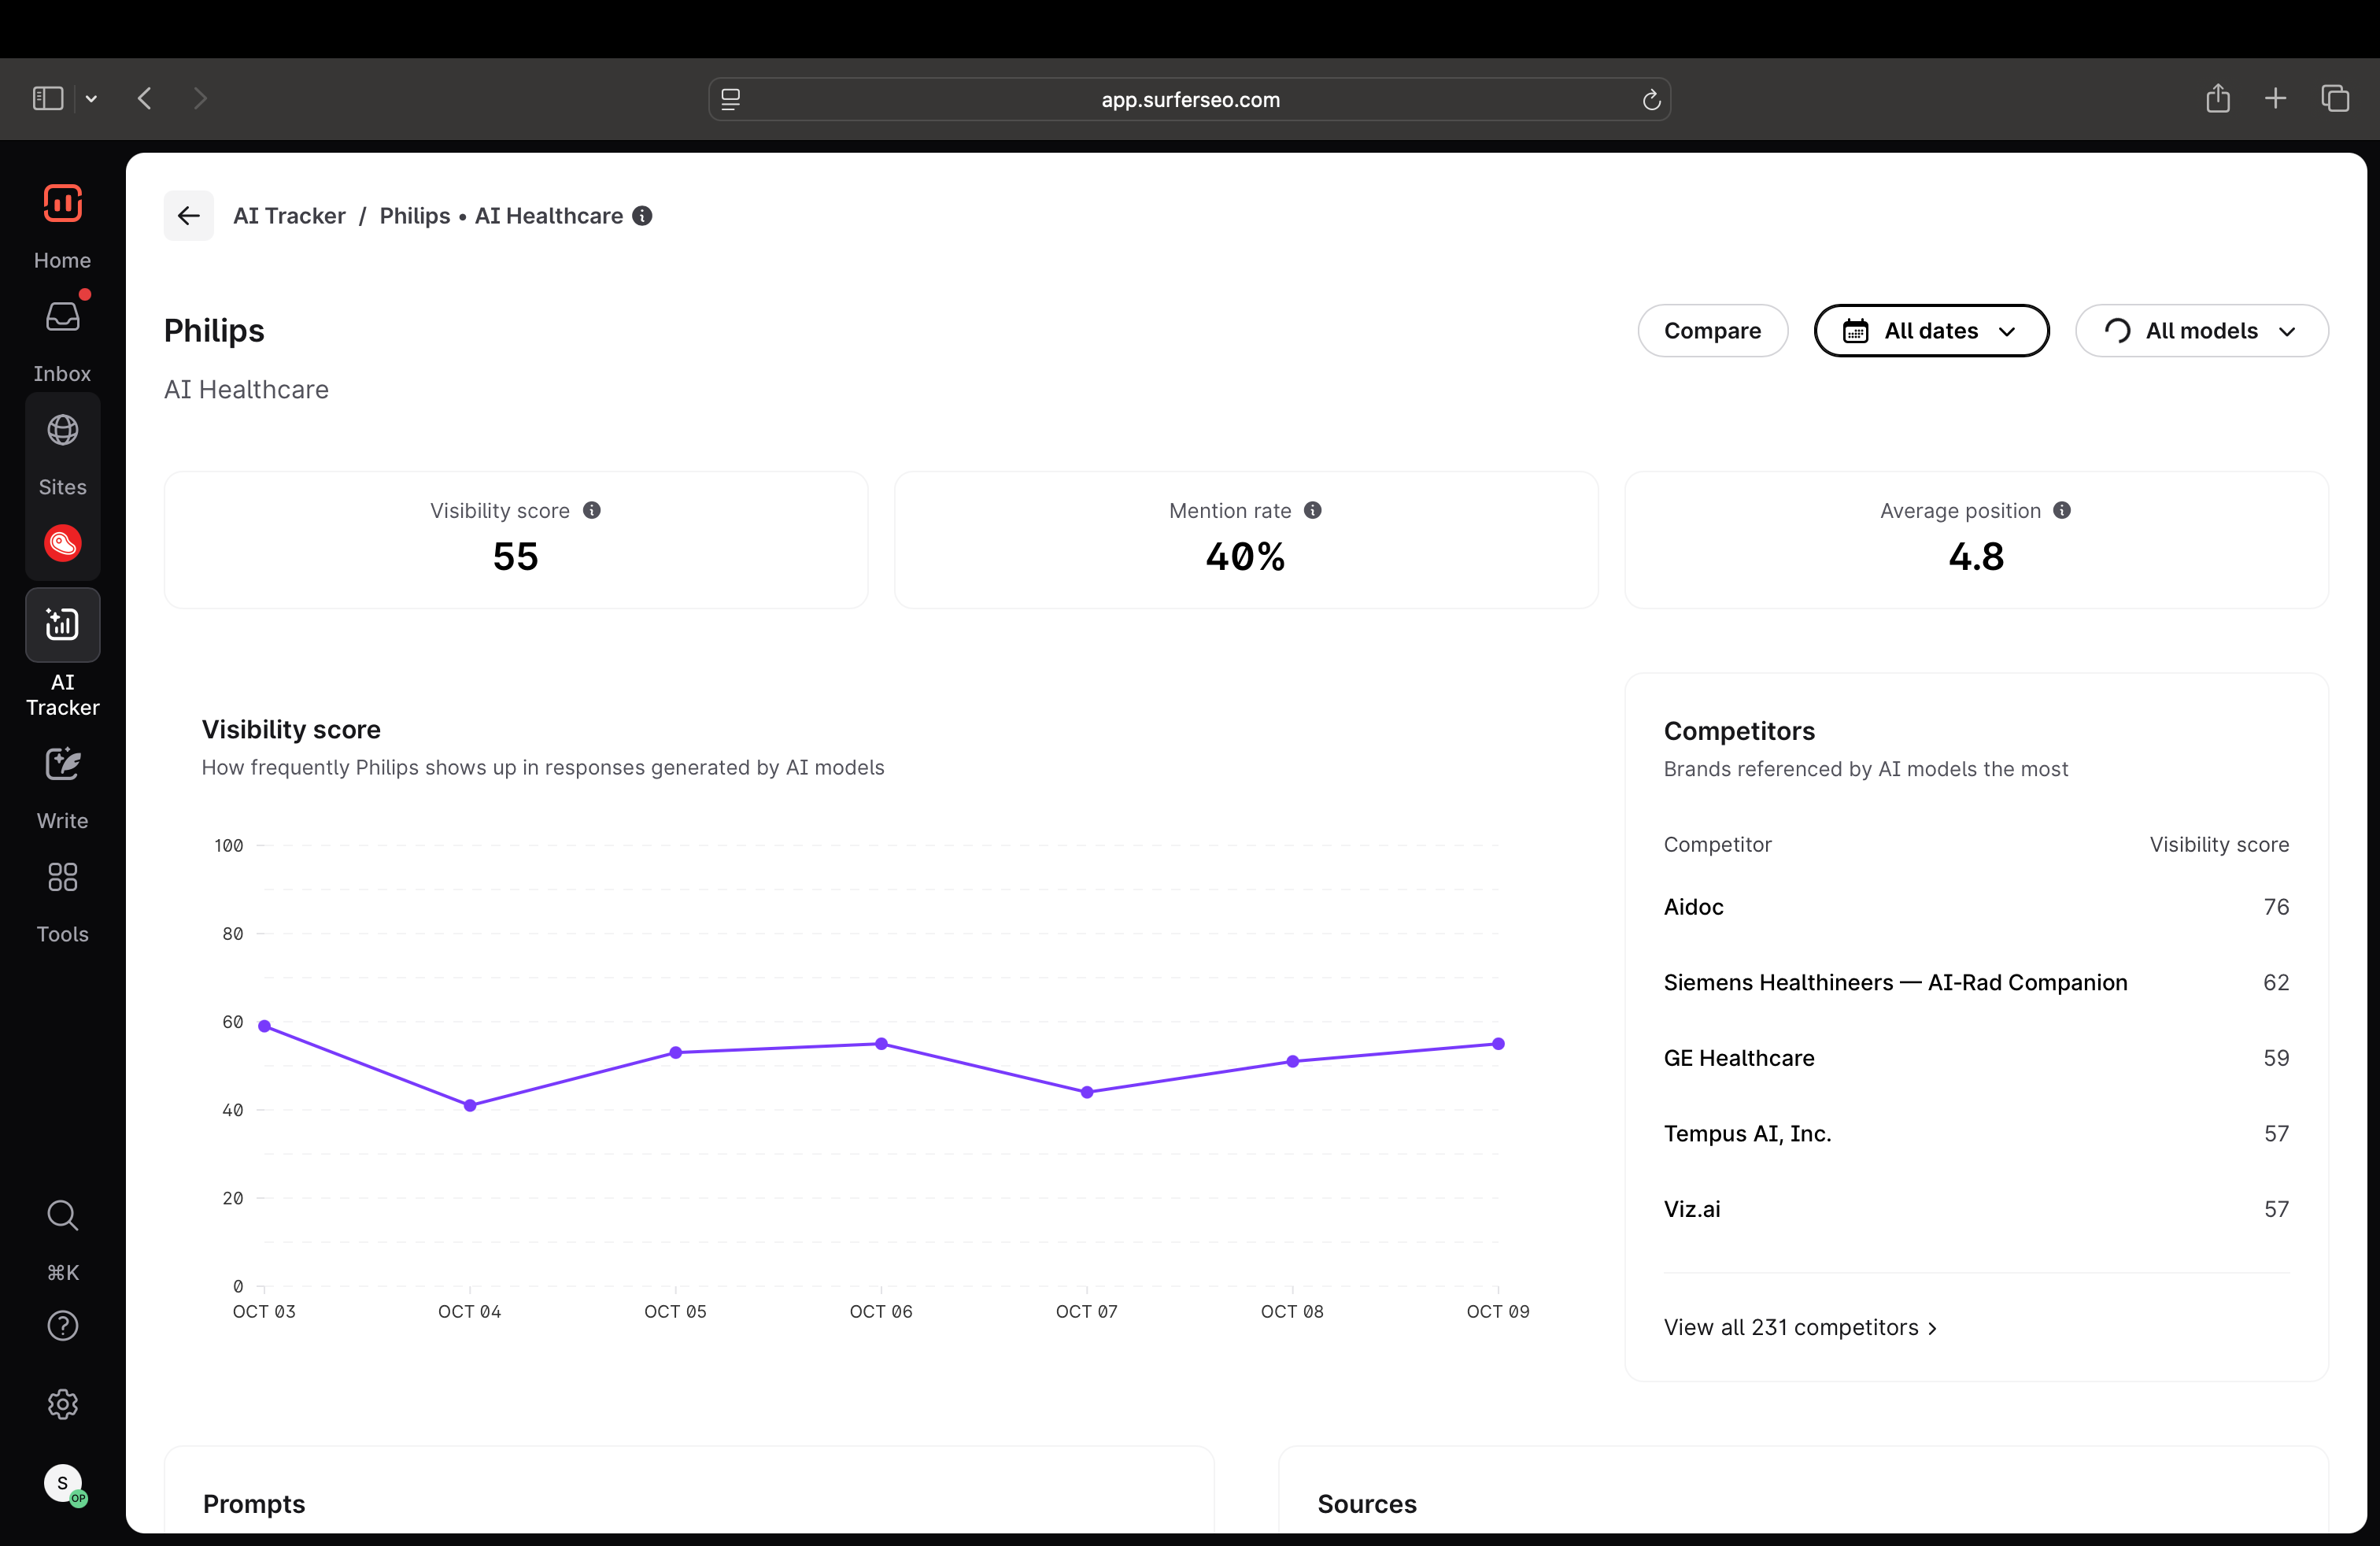Click View all 231 competitors link
The image size is (2380, 1546).
[x=1800, y=1328]
